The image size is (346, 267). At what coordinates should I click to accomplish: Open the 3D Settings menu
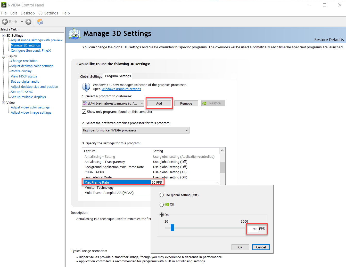(48, 13)
